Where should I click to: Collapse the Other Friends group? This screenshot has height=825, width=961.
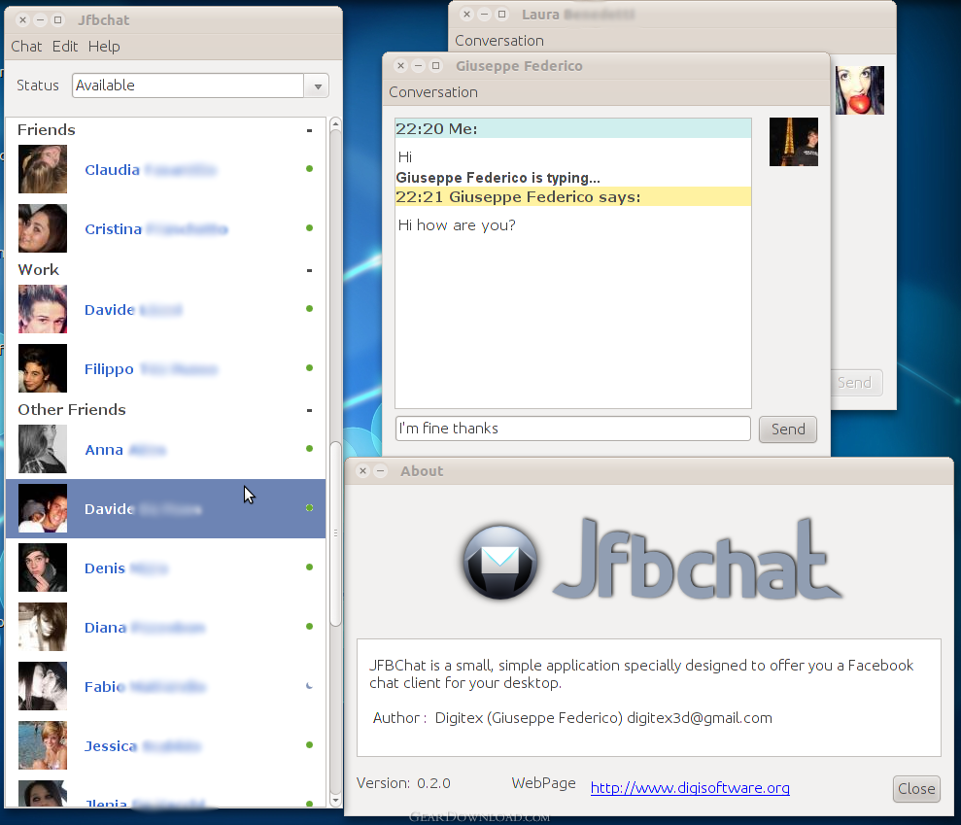tap(310, 410)
